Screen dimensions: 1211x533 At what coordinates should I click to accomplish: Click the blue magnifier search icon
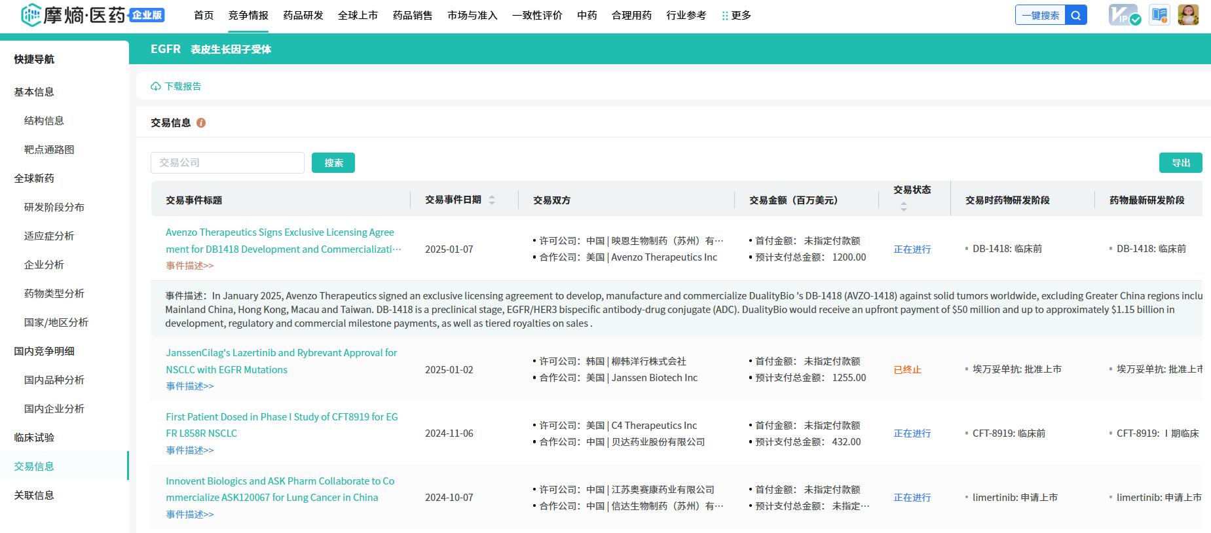tap(1075, 15)
